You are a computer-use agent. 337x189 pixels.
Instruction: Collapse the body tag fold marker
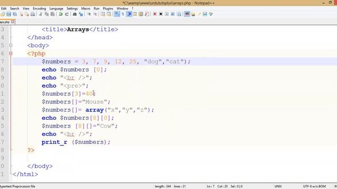(x=11, y=46)
